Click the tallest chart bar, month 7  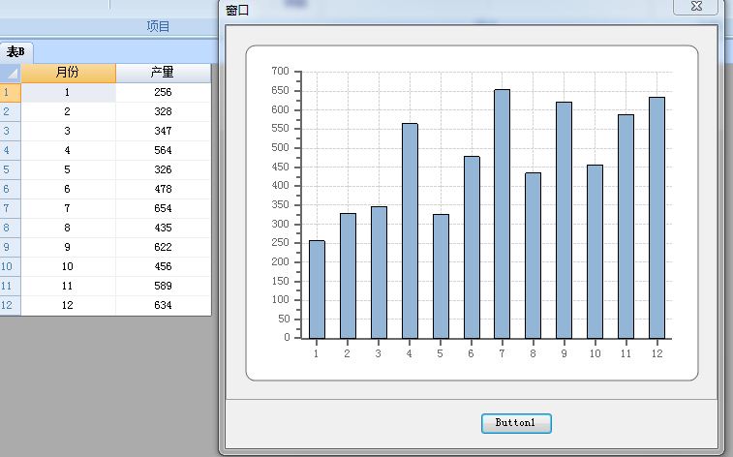(503, 214)
